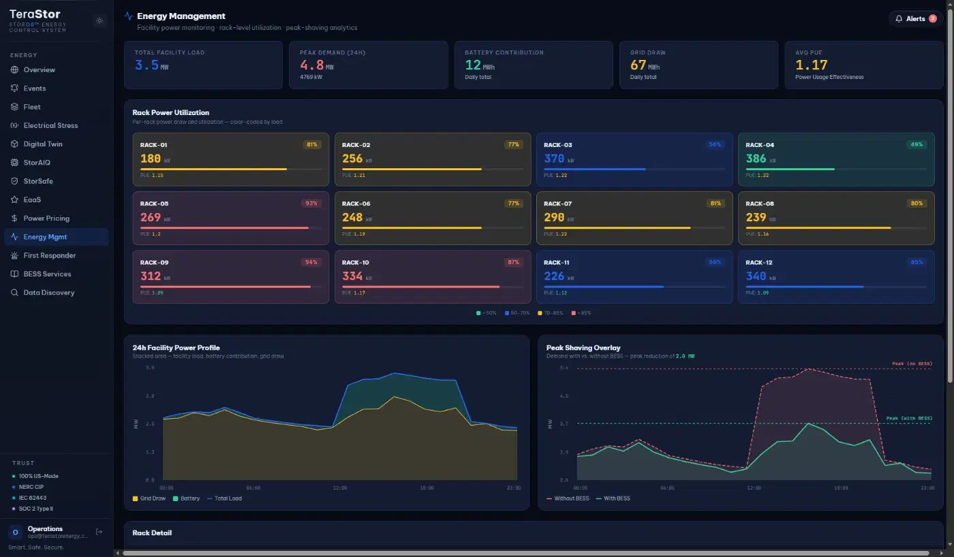Click the Rack Detail section heading
This screenshot has width=954, height=557.
[x=152, y=532]
